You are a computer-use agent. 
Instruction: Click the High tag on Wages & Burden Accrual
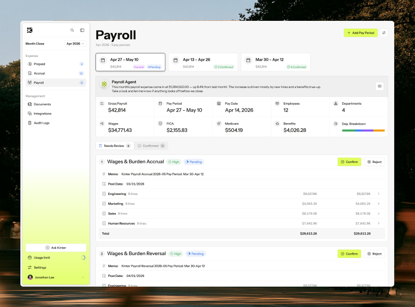tap(174, 162)
